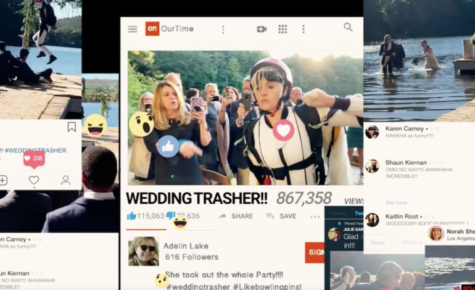The image size is (475, 290).
Task: Click the SHARE button under the video
Action: pyautogui.click(x=236, y=216)
